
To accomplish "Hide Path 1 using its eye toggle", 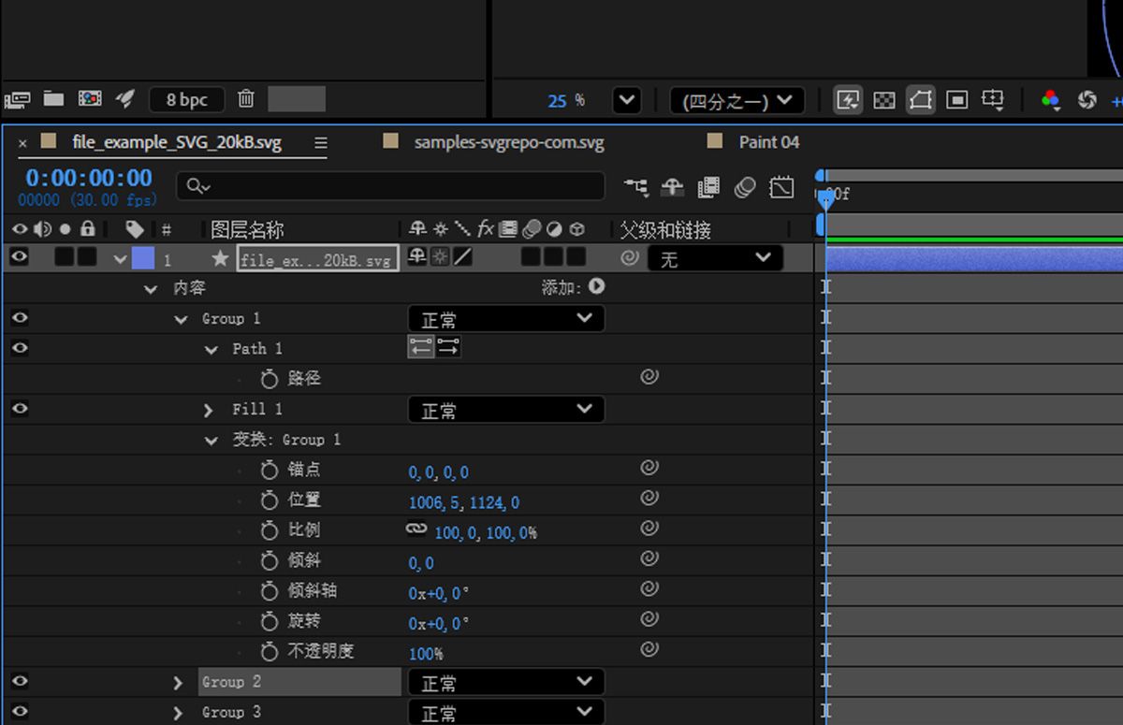I will (19, 348).
